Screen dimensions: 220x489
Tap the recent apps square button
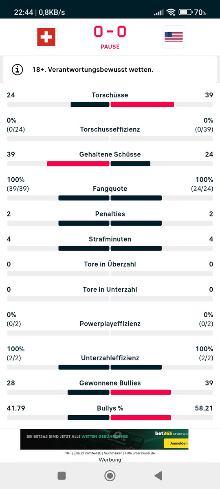[x=62, y=476]
